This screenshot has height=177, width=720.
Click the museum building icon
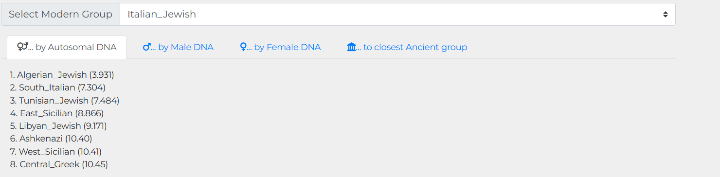352,47
